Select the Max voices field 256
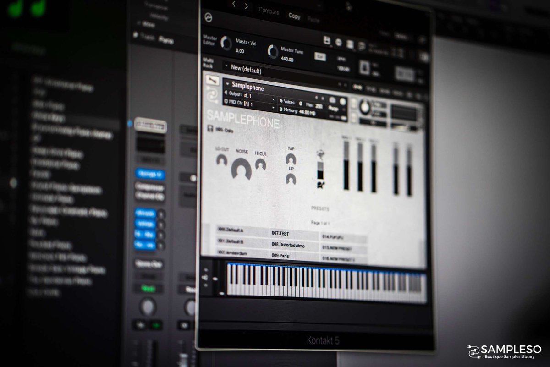The width and height of the screenshot is (550, 367). pos(319,105)
